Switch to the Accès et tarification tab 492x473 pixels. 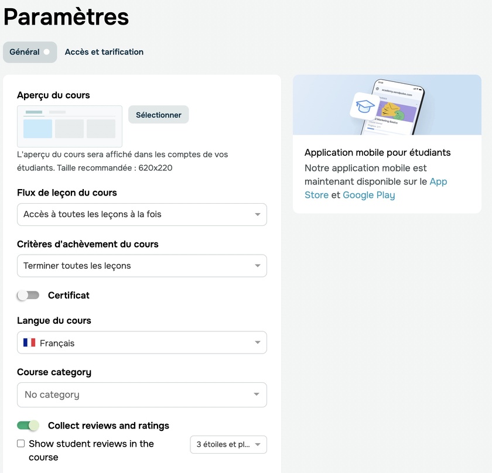[x=104, y=52]
